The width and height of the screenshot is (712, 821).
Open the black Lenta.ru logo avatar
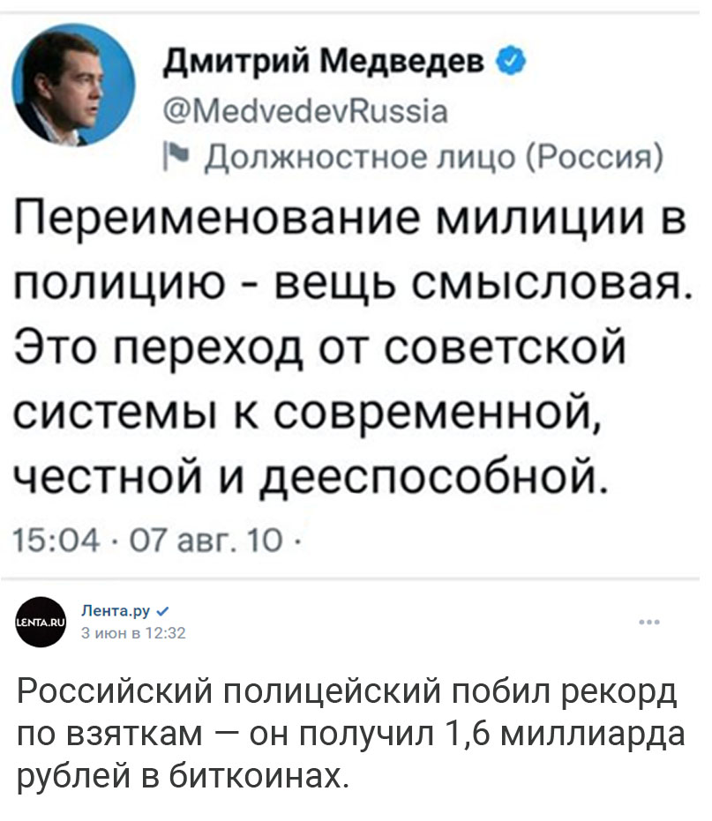pos(41,622)
